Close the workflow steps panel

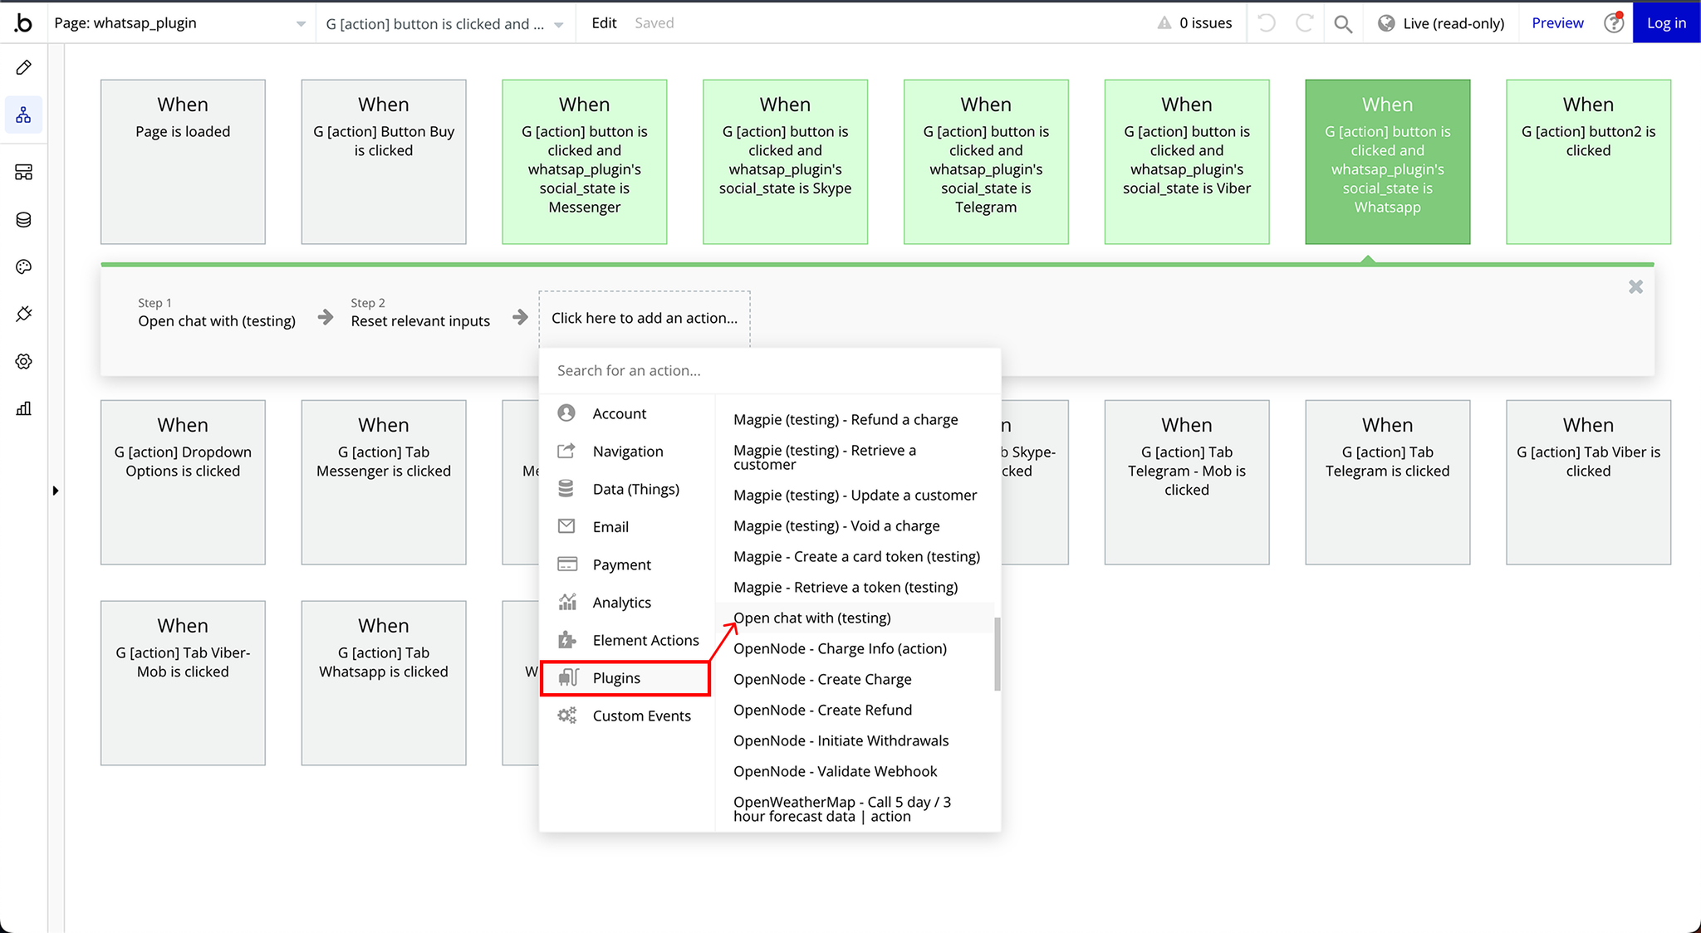tap(1635, 286)
